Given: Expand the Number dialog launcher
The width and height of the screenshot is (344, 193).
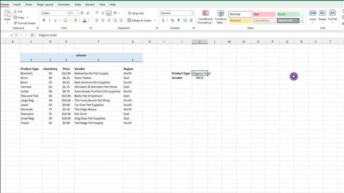Looking at the screenshot, I should 193,28.
